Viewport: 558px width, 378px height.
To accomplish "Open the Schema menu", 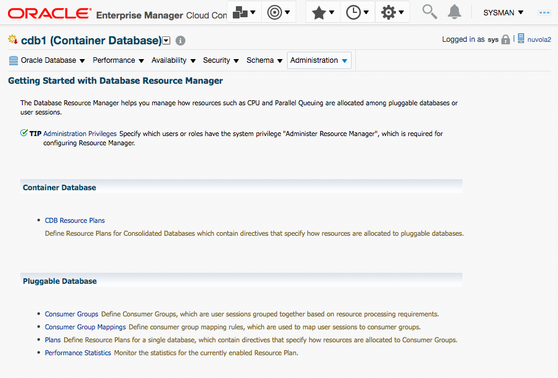I will (x=264, y=60).
